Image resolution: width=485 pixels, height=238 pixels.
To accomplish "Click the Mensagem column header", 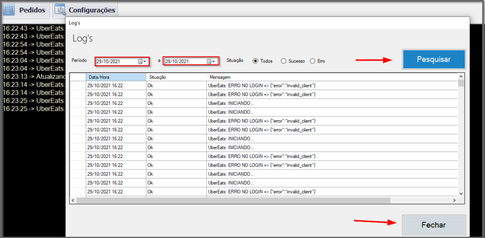I will click(332, 77).
